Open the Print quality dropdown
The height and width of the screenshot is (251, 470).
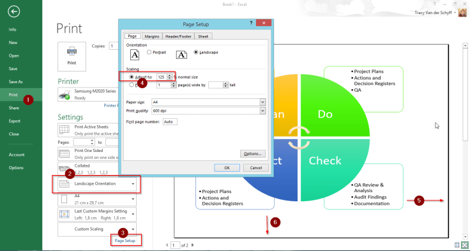point(262,111)
